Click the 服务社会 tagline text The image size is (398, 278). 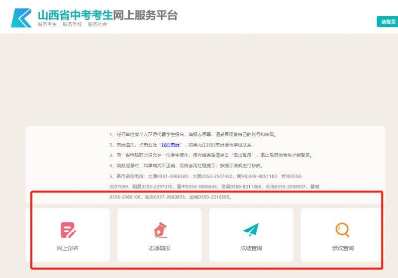[97, 24]
